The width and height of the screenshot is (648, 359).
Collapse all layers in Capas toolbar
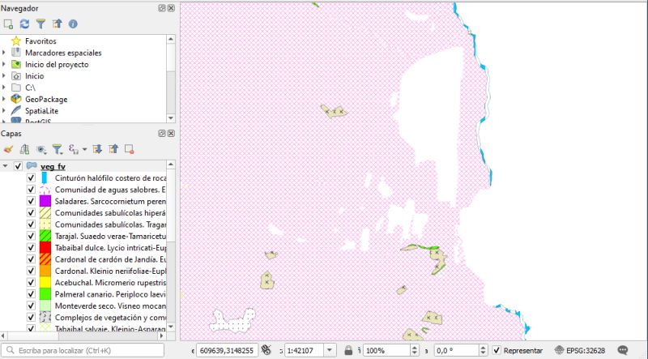(113, 149)
